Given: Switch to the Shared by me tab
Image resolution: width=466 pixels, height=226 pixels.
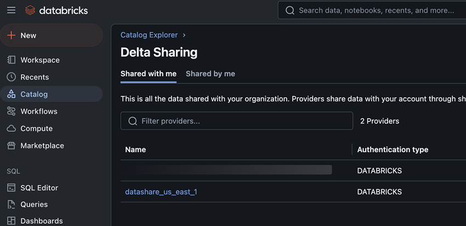Looking at the screenshot, I should tap(211, 73).
